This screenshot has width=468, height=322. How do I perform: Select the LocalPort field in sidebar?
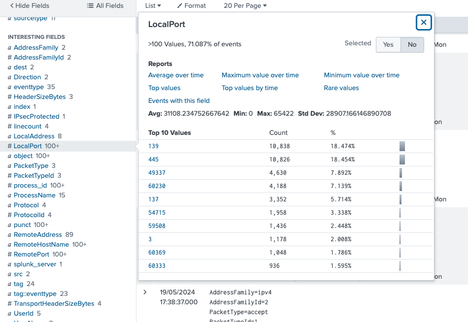(28, 146)
